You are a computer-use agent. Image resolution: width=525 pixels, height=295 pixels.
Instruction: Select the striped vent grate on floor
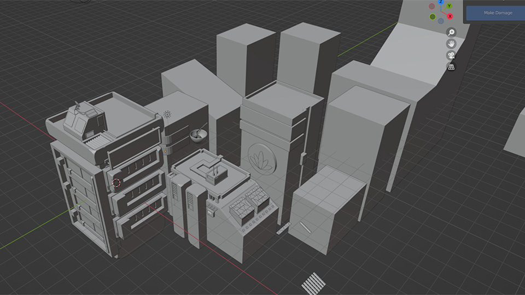pos(313,284)
